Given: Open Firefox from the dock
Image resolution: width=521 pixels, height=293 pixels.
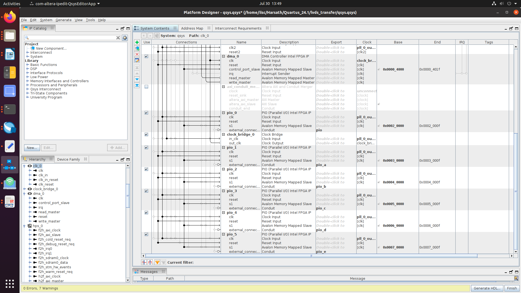Looking at the screenshot, I should [10, 17].
